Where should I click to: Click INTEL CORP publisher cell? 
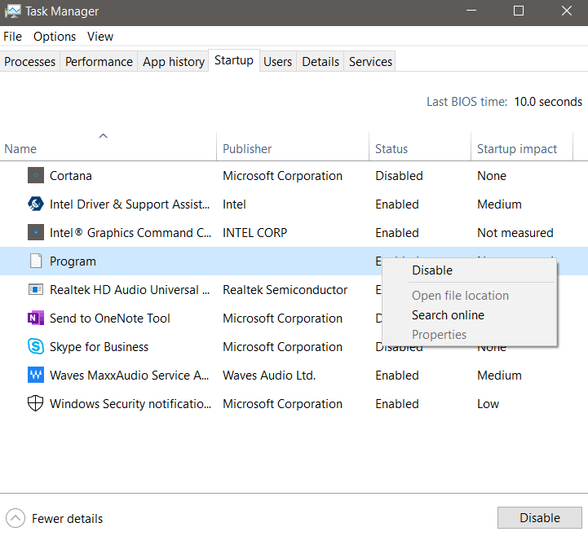[254, 233]
